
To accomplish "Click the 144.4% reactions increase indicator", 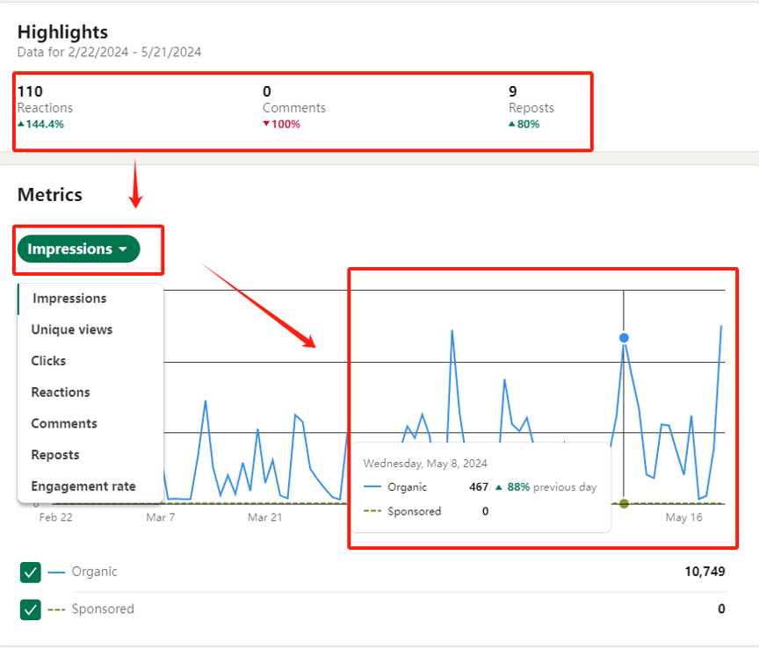I will pos(40,125).
